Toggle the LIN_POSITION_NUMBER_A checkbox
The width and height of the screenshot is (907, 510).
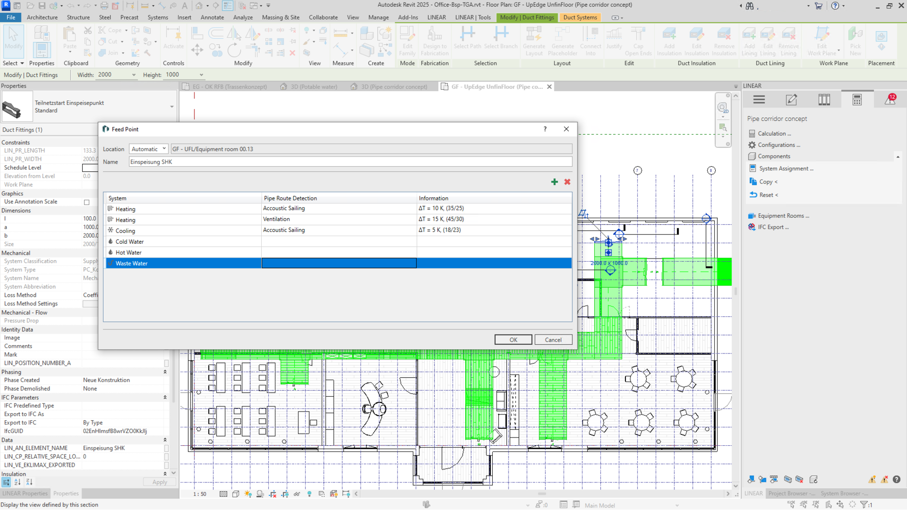tap(166, 364)
